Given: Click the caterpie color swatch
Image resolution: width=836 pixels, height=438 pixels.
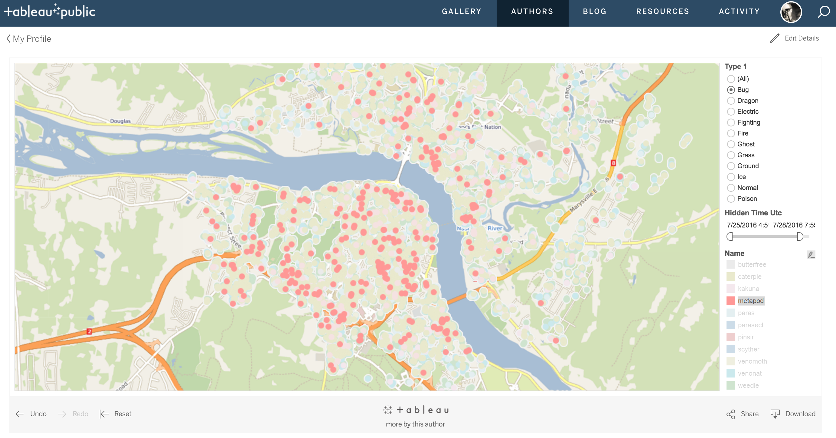Looking at the screenshot, I should click(x=730, y=276).
